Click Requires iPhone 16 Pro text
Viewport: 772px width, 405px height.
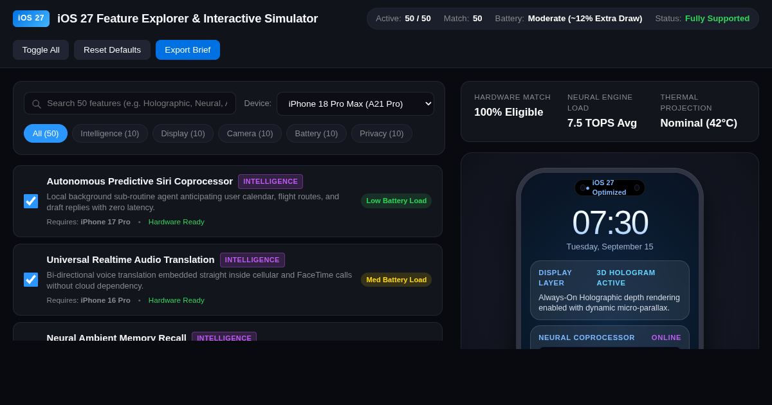point(89,300)
